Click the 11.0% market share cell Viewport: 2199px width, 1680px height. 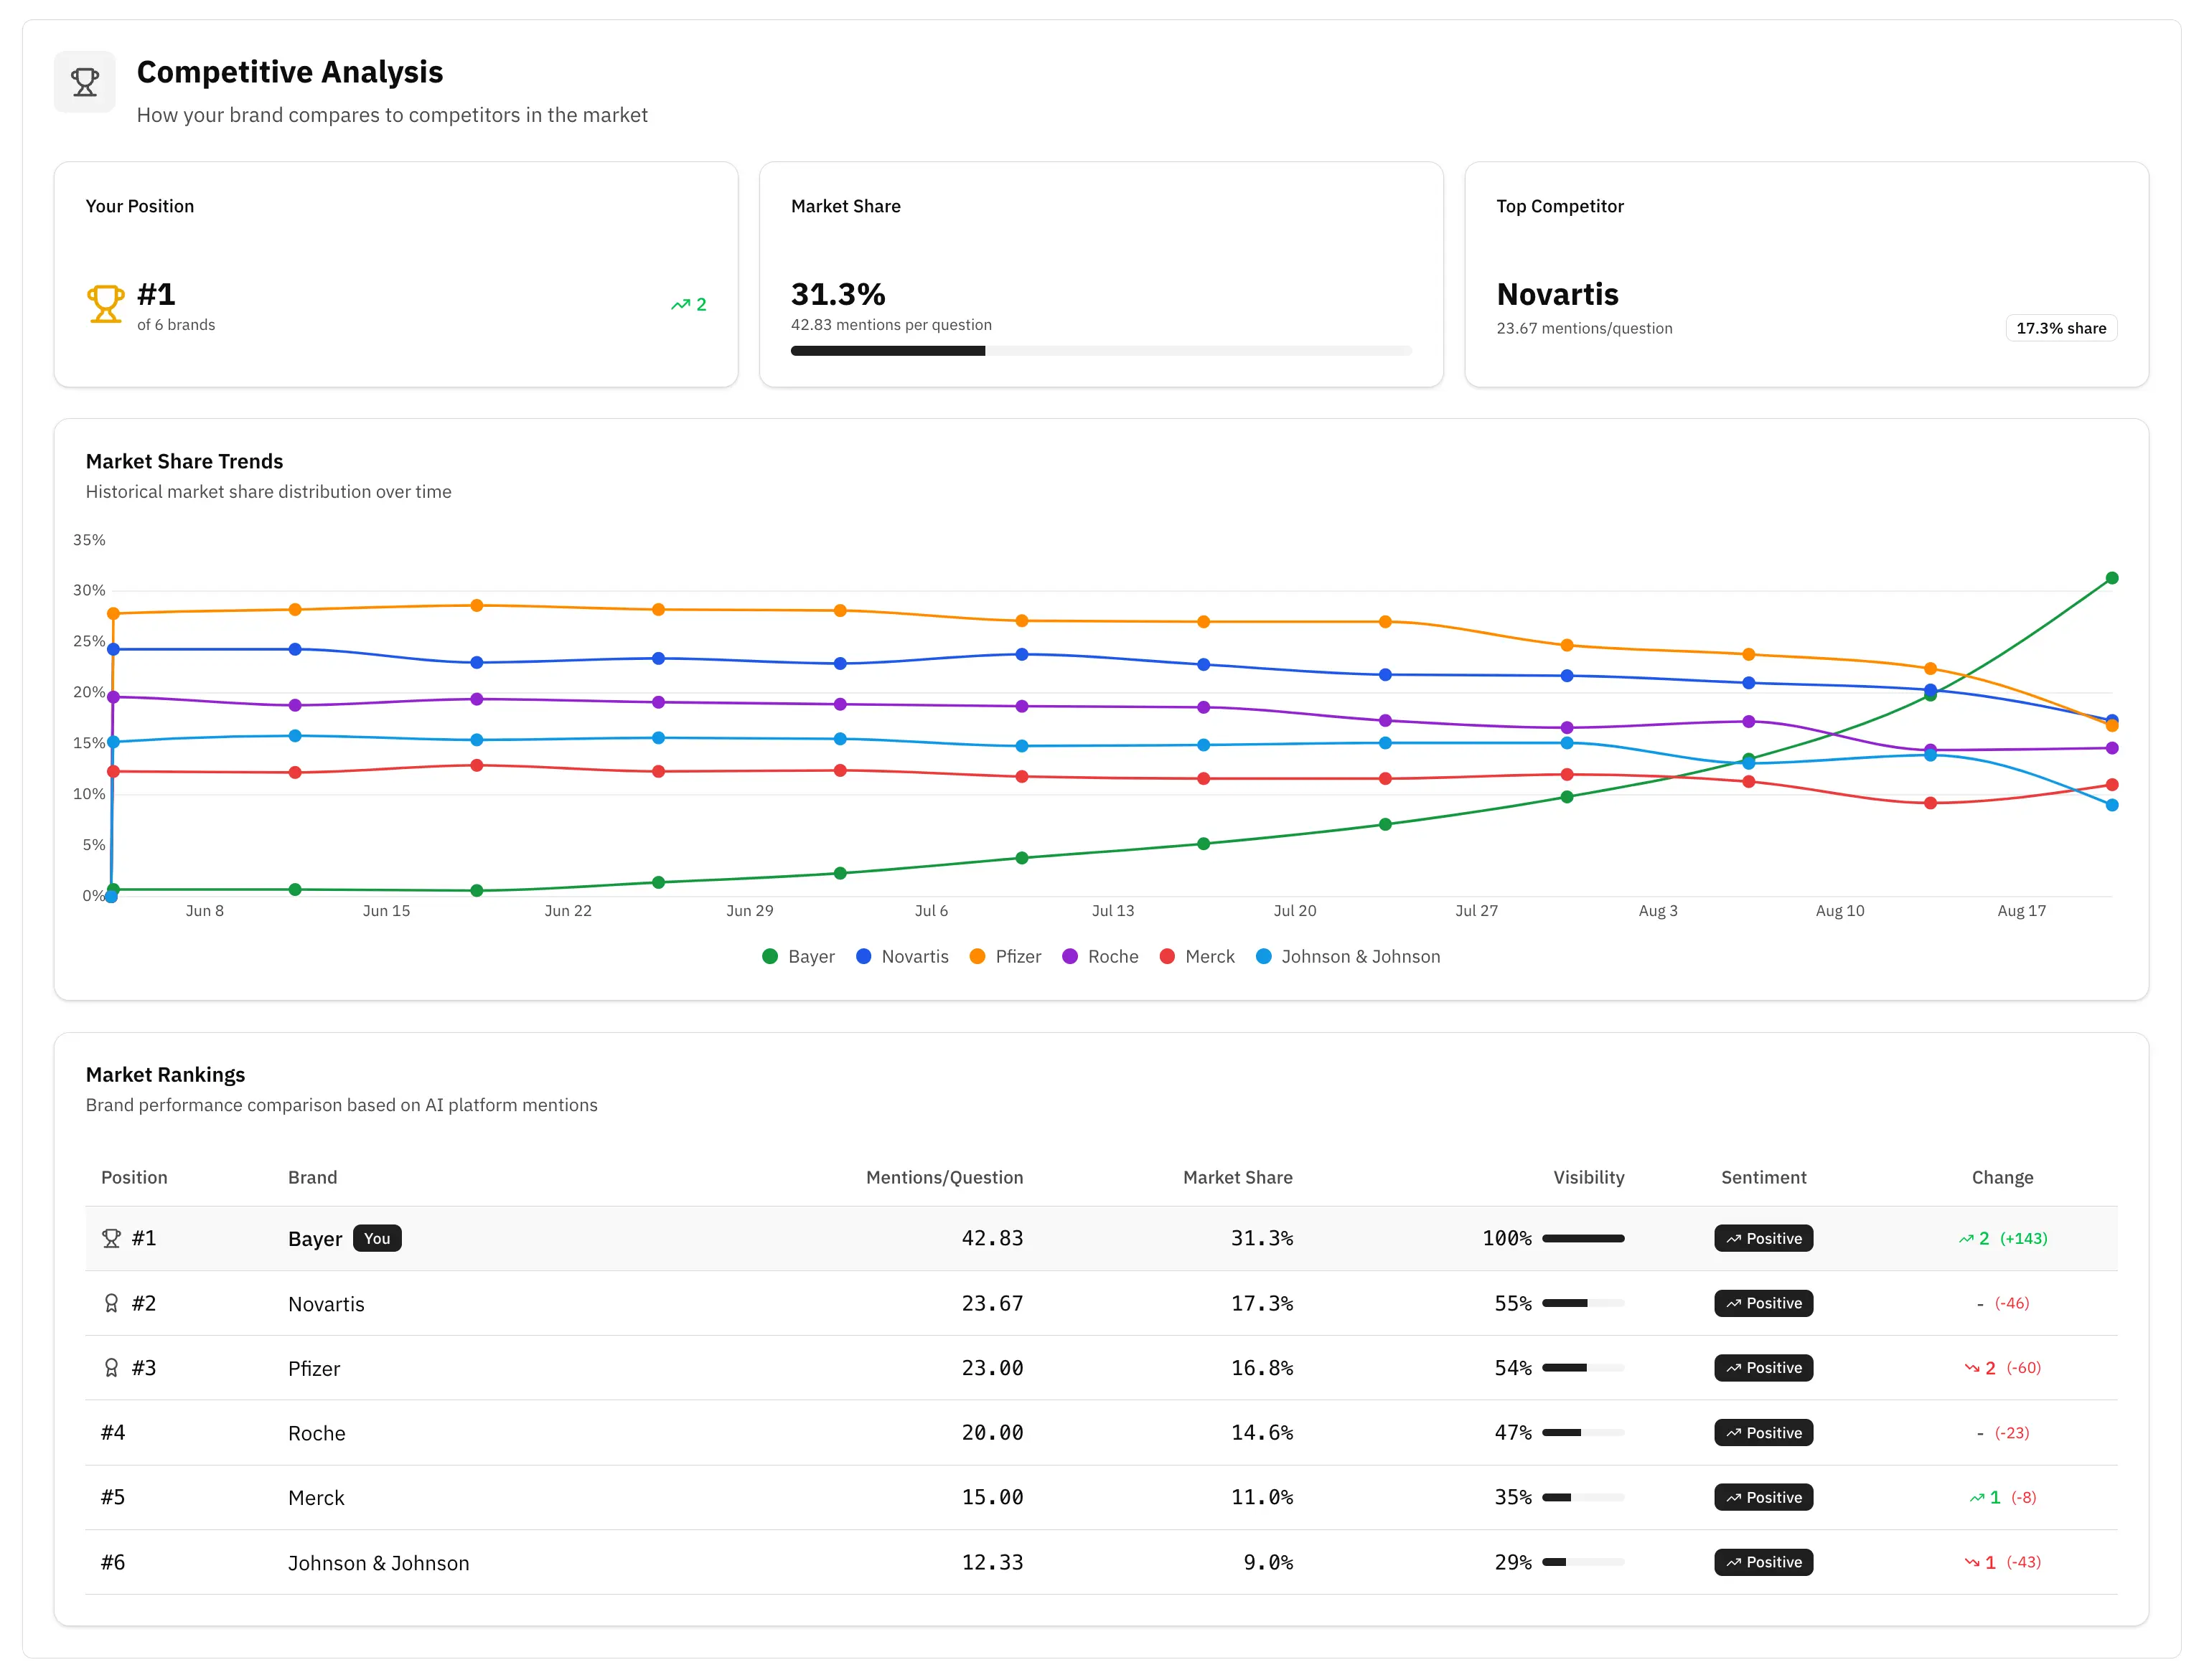(1262, 1498)
